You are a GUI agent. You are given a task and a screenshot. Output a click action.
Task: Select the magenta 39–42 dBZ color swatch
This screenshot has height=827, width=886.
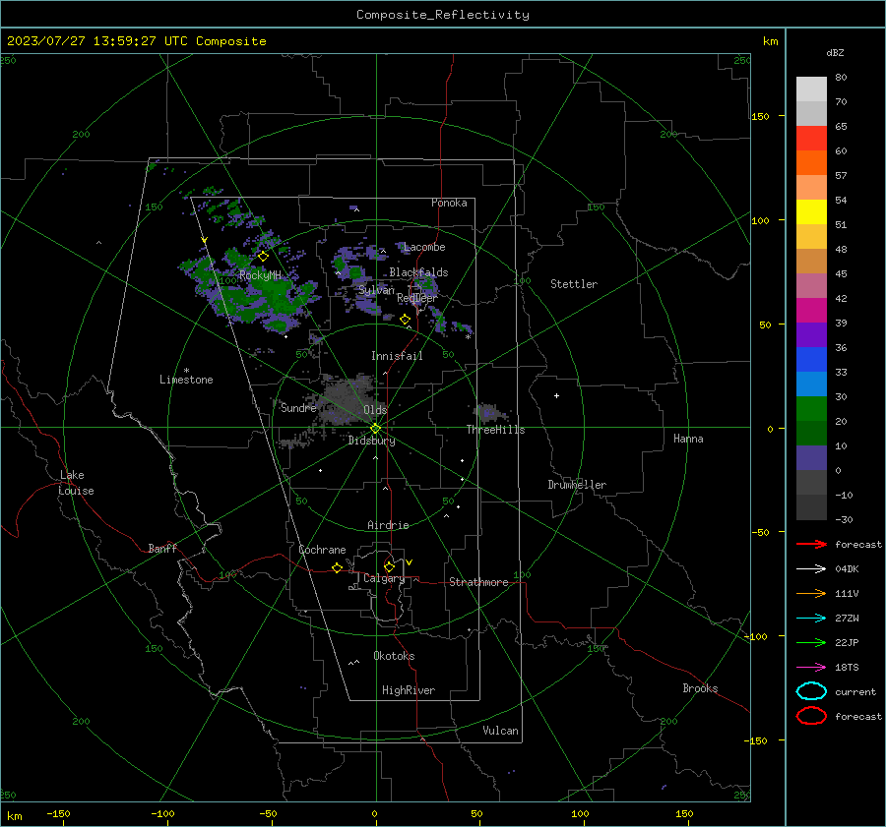pyautogui.click(x=811, y=311)
